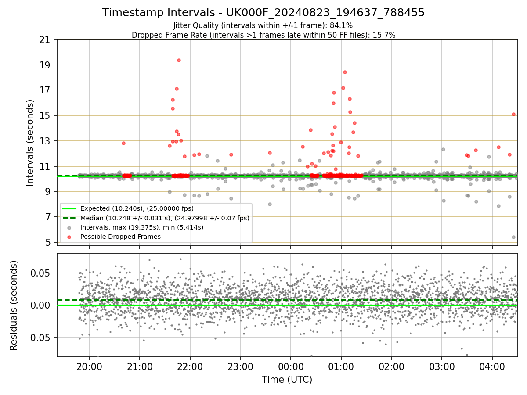
Task: Click the 'Dropped Frame Rate' 15.7% subtitle line
Action: (263, 35)
